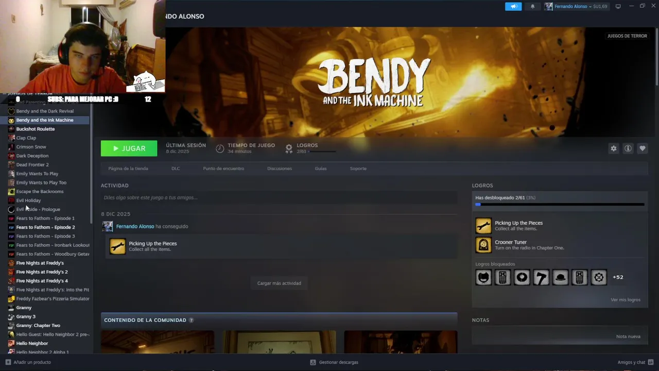Click the Picking Up the Pieces achievement icon

483,226
